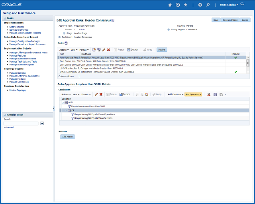Image resolution: width=255 pixels, height=204 pixels.
Task: Go to the Home icon in header
Action: click(170, 5)
